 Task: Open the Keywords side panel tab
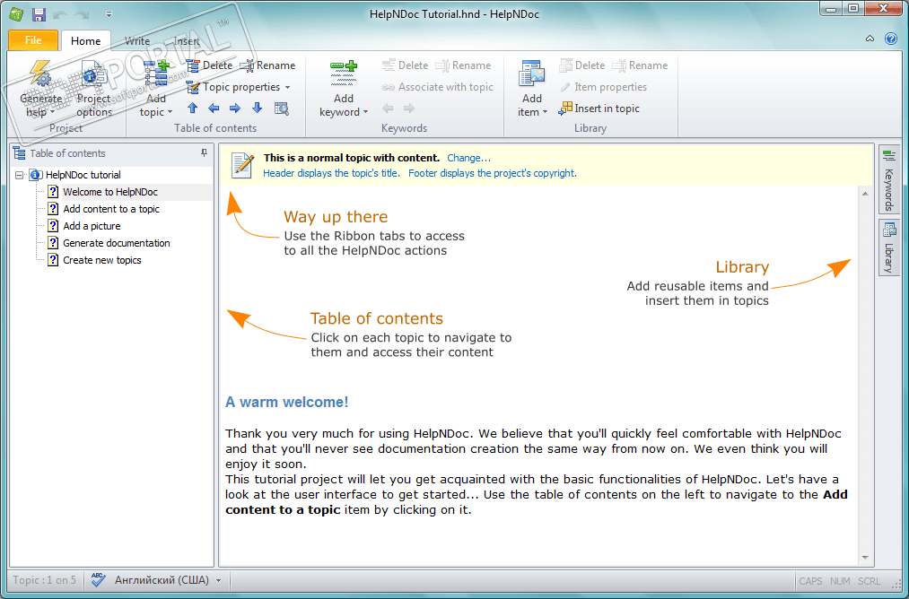coord(888,181)
